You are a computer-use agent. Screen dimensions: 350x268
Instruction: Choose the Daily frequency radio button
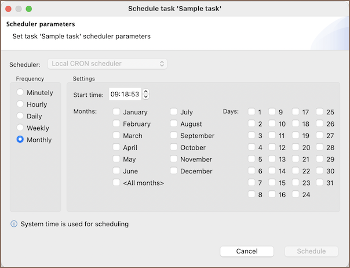(x=20, y=117)
